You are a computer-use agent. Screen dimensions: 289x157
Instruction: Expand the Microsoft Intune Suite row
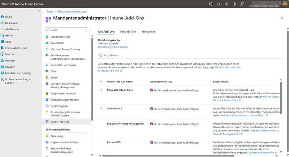tap(101, 90)
